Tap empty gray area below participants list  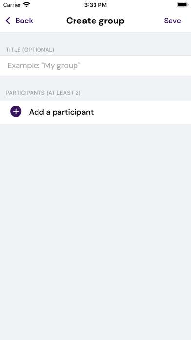(95, 230)
